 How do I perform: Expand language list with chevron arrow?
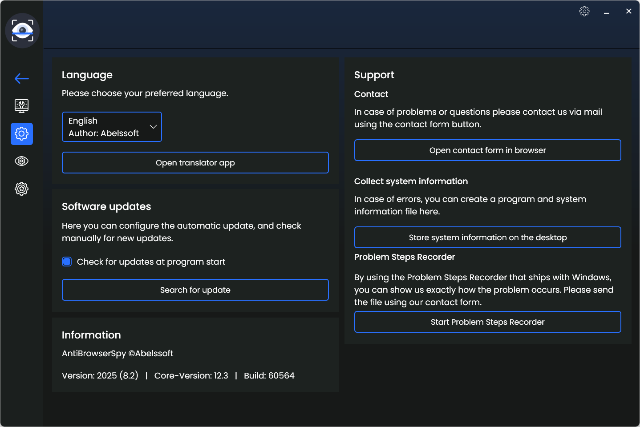tap(153, 127)
